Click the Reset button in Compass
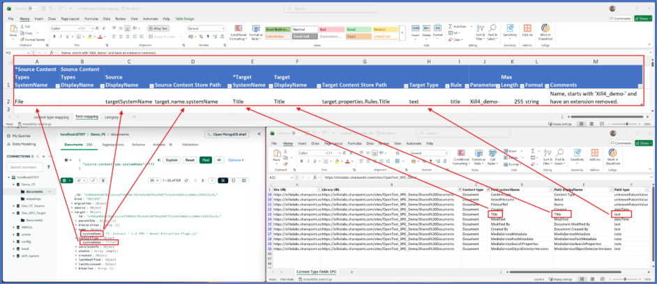This screenshot has width=657, height=284. pyautogui.click(x=190, y=160)
